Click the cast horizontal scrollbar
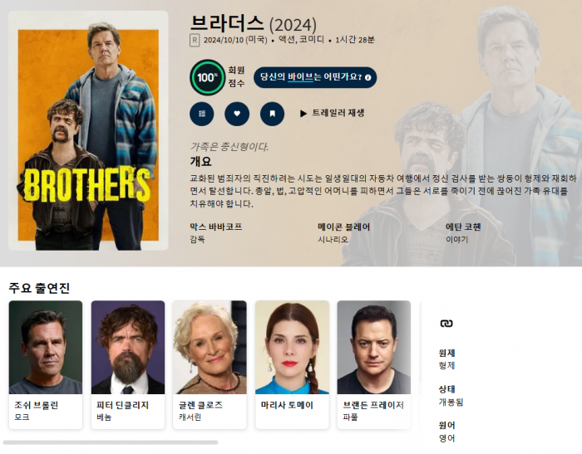Image resolution: width=582 pixels, height=454 pixels. click(x=111, y=442)
